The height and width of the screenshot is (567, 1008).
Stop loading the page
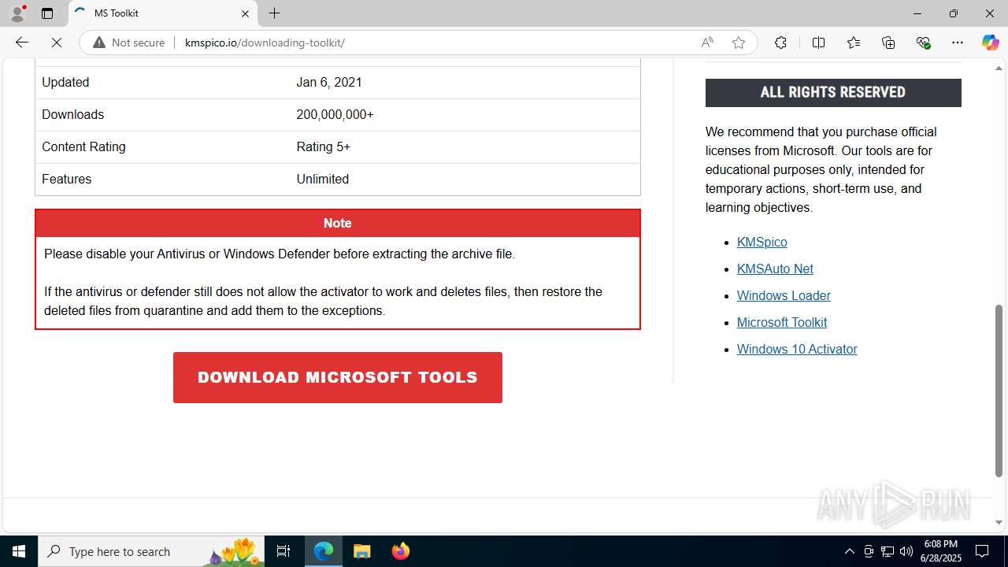click(x=57, y=43)
